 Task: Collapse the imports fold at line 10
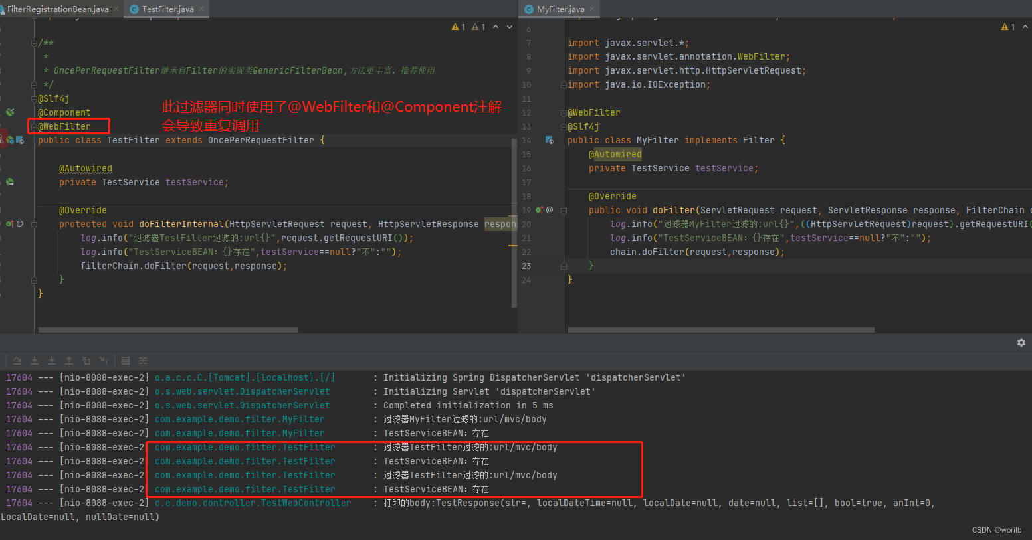point(564,85)
